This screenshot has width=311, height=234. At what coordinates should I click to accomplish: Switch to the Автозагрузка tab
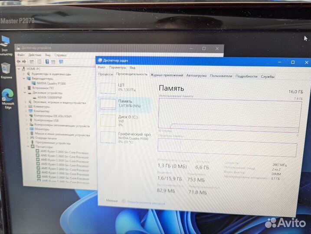tap(196, 75)
